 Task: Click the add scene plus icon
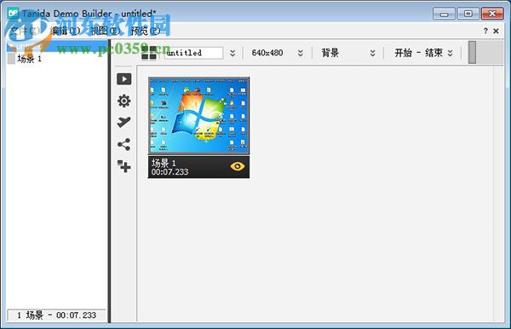(x=123, y=166)
